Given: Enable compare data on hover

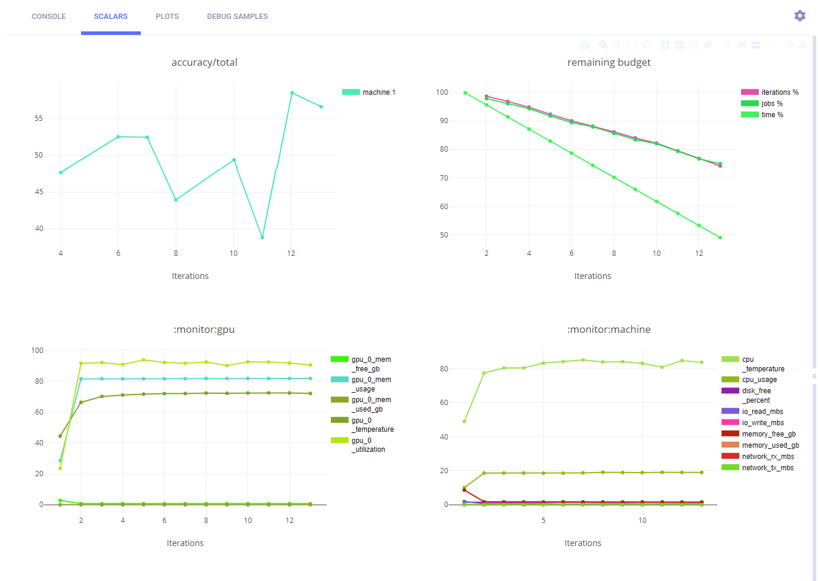Looking at the screenshot, I should click(755, 45).
